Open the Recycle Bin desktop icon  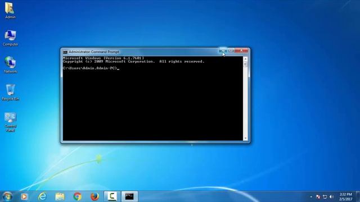coord(10,92)
